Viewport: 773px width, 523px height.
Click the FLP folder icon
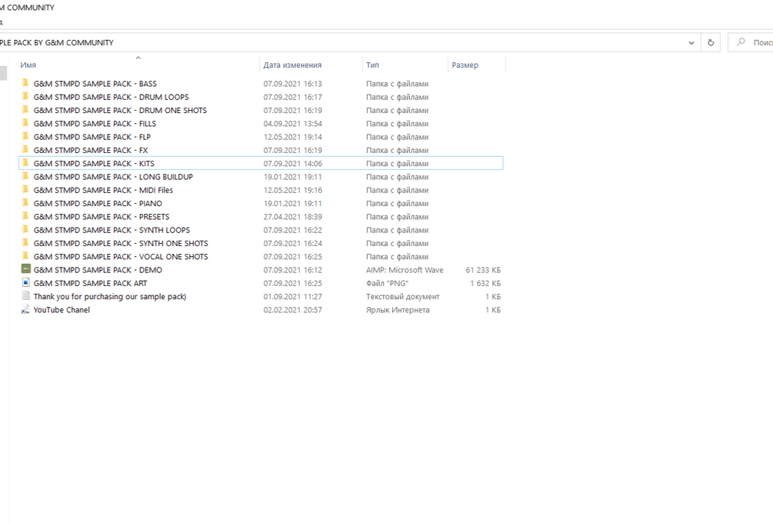25,137
